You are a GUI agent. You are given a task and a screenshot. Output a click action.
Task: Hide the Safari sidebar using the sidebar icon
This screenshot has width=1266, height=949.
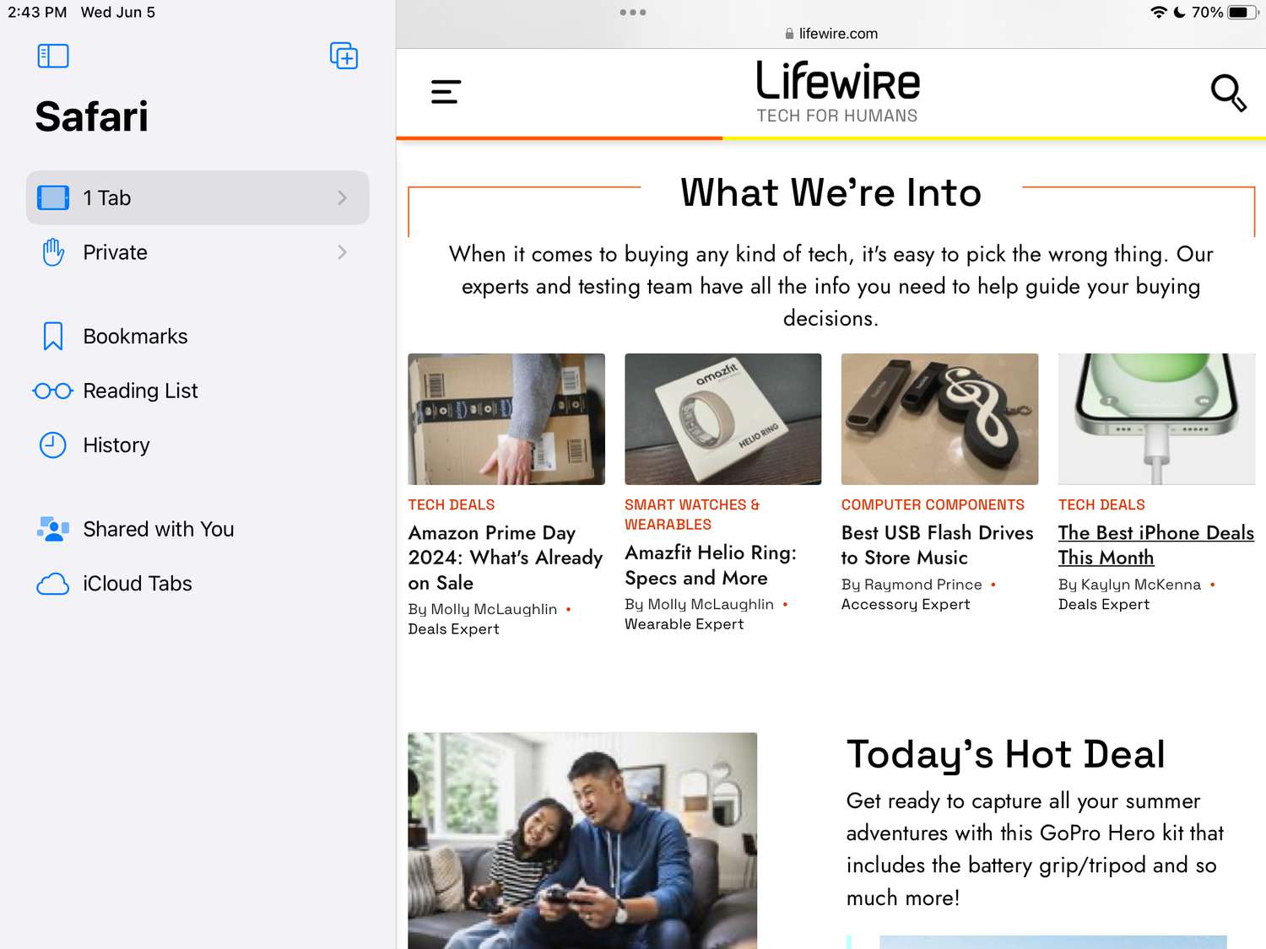point(53,57)
